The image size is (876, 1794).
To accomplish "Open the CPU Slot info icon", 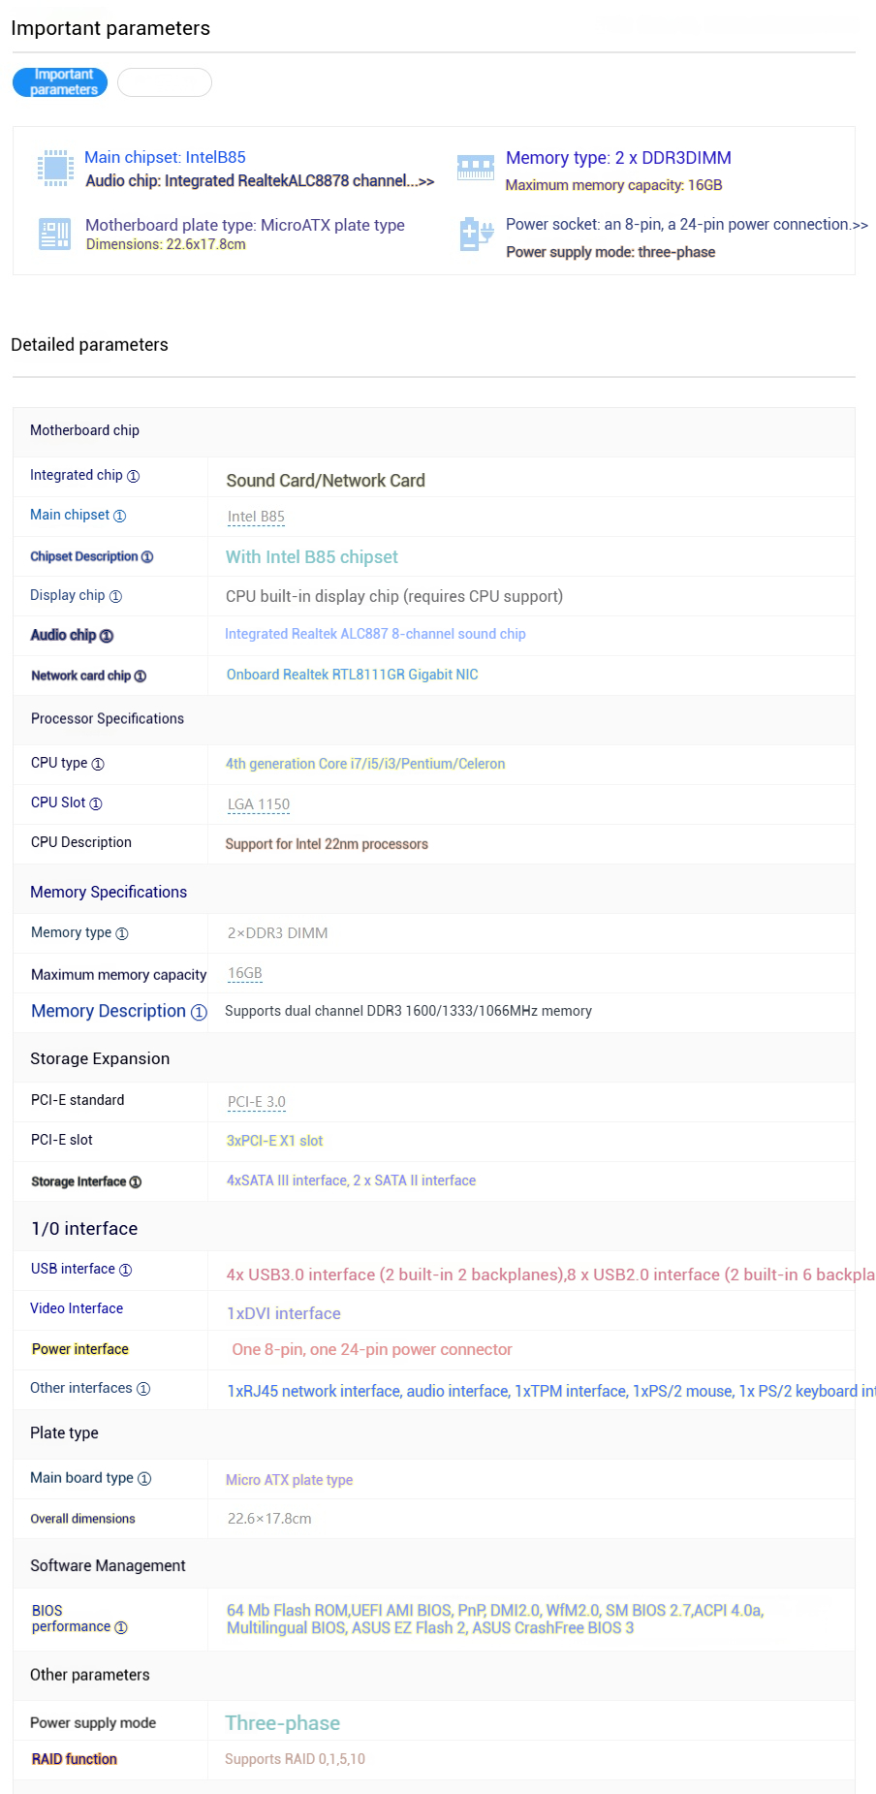I will (96, 803).
